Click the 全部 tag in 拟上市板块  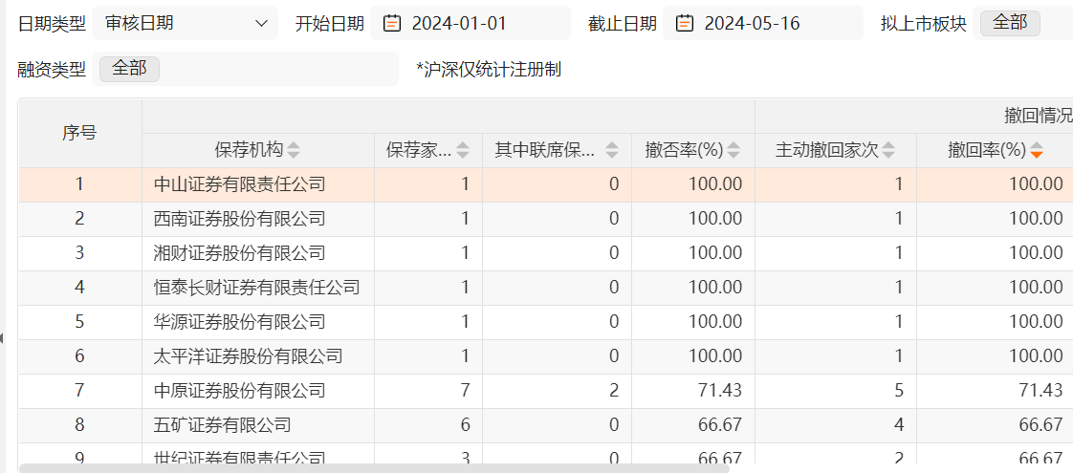pyautogui.click(x=1010, y=23)
